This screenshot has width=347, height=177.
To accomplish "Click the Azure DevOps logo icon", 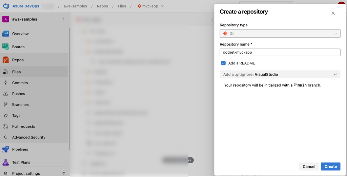I will point(5,6).
